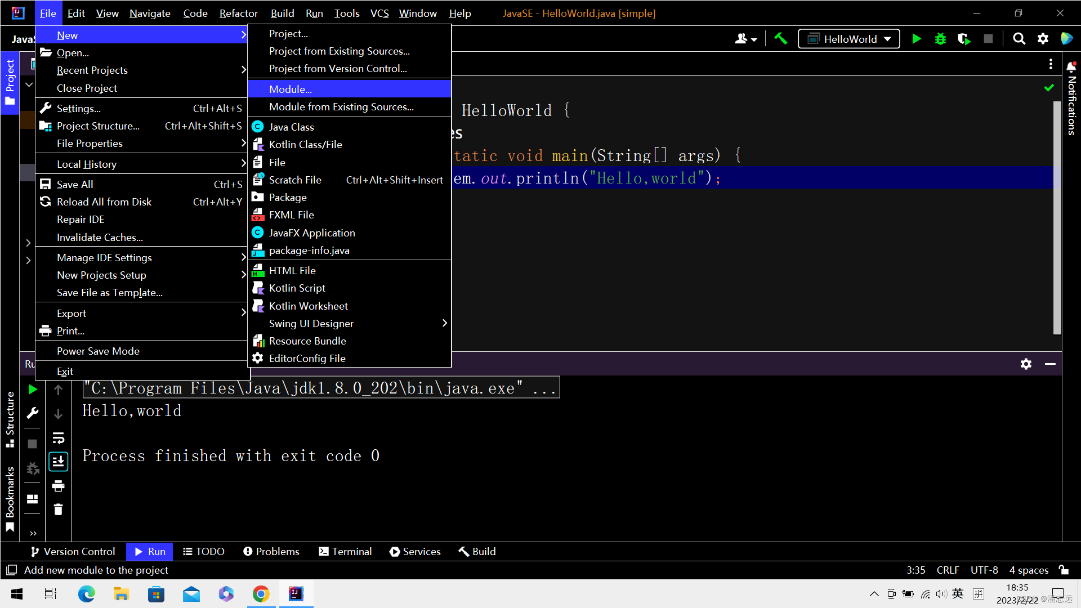The height and width of the screenshot is (608, 1081).
Task: Open the Terminal tool window
Action: [345, 552]
